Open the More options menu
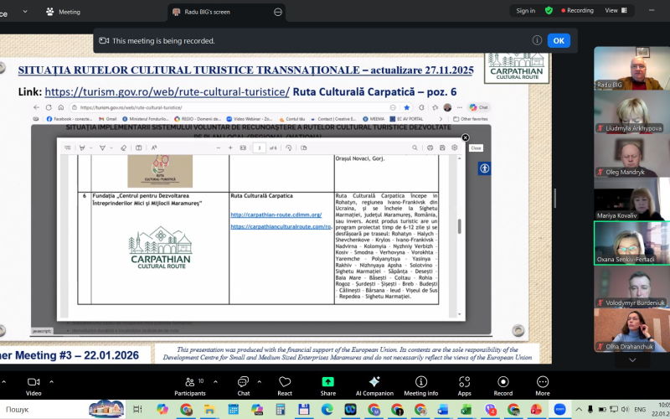670x419 pixels. [543, 384]
